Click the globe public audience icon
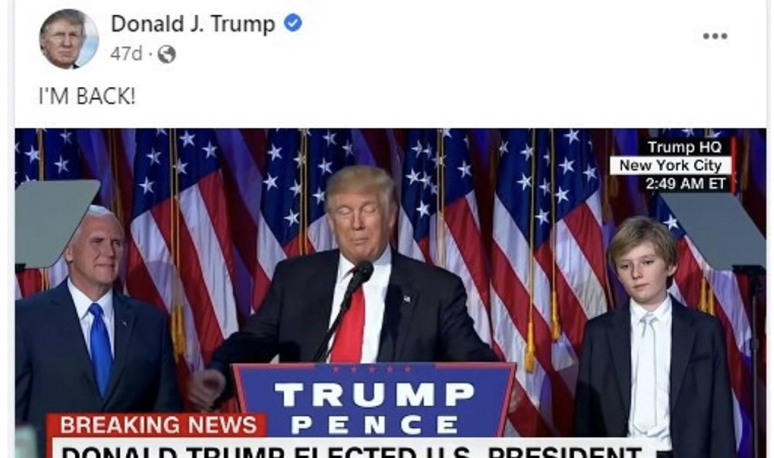Viewport: 774px width, 458px height. [166, 55]
